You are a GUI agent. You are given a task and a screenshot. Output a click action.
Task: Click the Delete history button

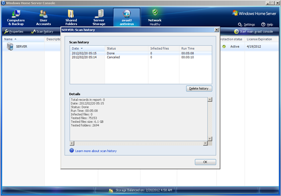point(199,89)
